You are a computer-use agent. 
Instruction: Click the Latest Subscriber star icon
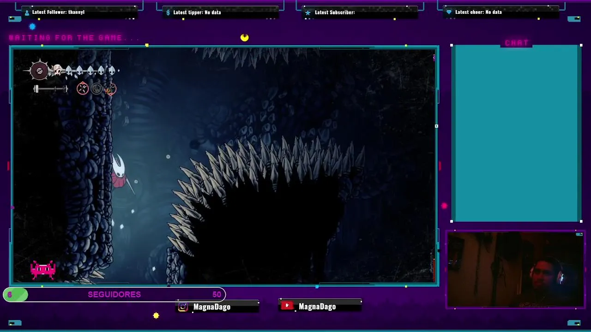308,12
